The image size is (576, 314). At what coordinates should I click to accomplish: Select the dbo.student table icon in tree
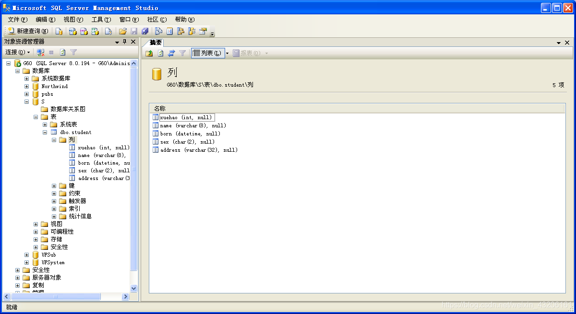[x=54, y=132]
